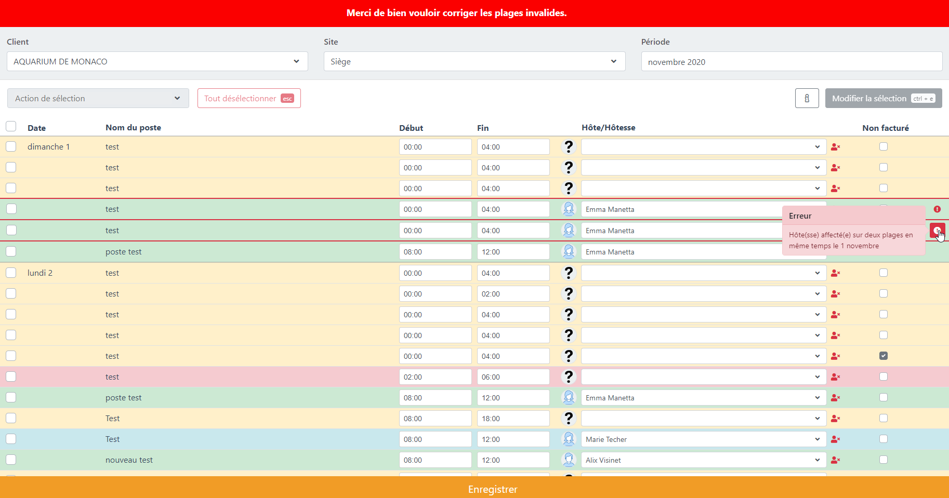Screen dimensions: 949x498
Task: Click question mark icon on 02:00–06:00 test row
Action: pyautogui.click(x=569, y=377)
